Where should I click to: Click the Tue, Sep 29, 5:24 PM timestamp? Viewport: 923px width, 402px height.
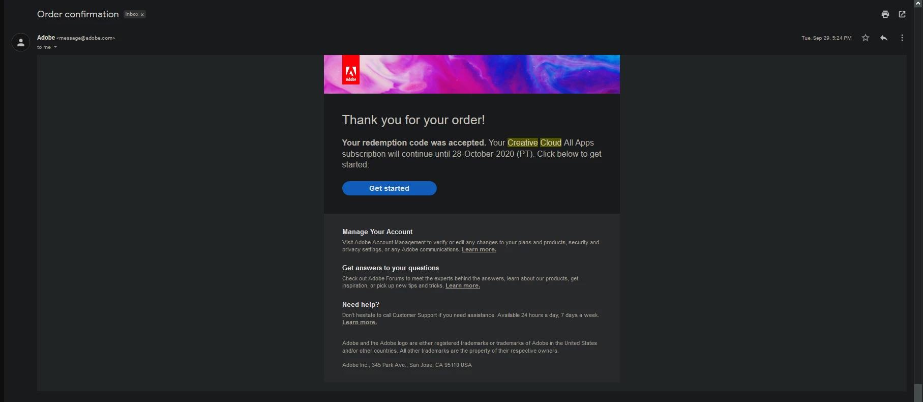(x=826, y=38)
